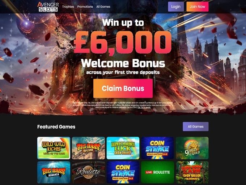Launch Big Bass Bonanza game

54,172
